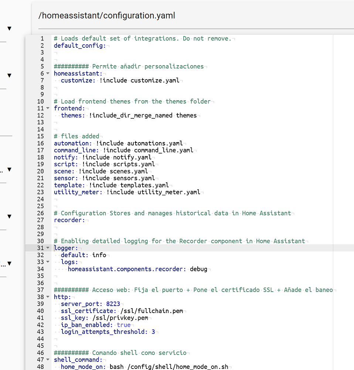Collapse the frontend block fold arrow on line 11
This screenshot has width=354, height=370.
click(x=48, y=108)
